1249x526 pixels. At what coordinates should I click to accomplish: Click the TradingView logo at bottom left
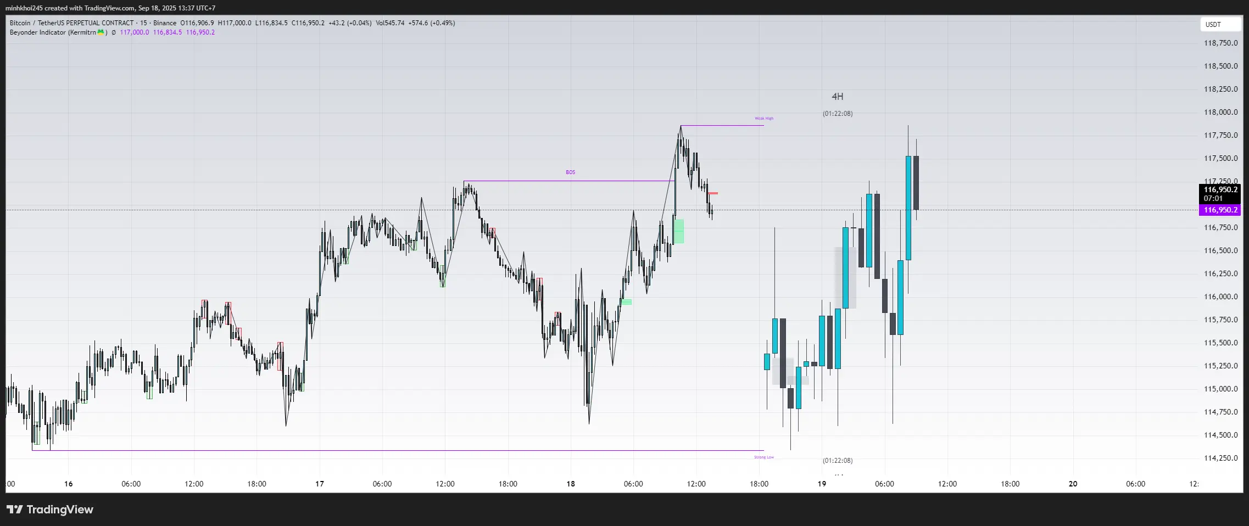[x=50, y=510]
